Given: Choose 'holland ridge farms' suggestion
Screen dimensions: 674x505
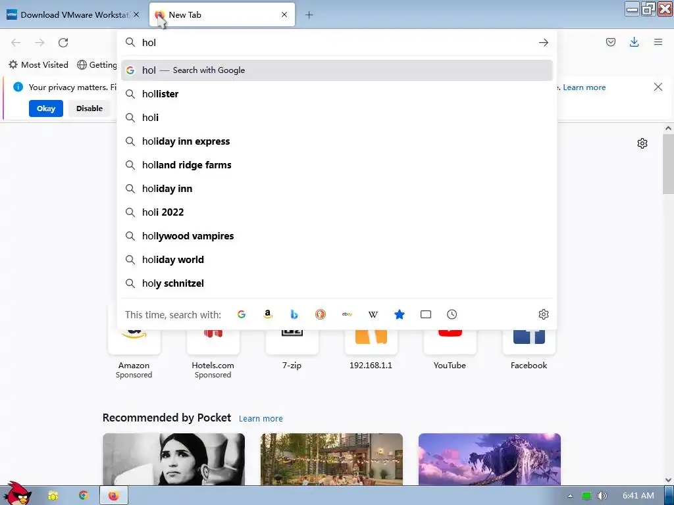Looking at the screenshot, I should (336, 165).
